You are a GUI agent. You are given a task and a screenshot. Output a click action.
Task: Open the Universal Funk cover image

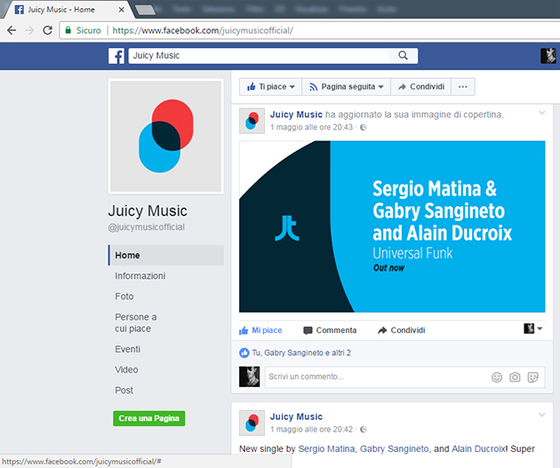click(392, 226)
